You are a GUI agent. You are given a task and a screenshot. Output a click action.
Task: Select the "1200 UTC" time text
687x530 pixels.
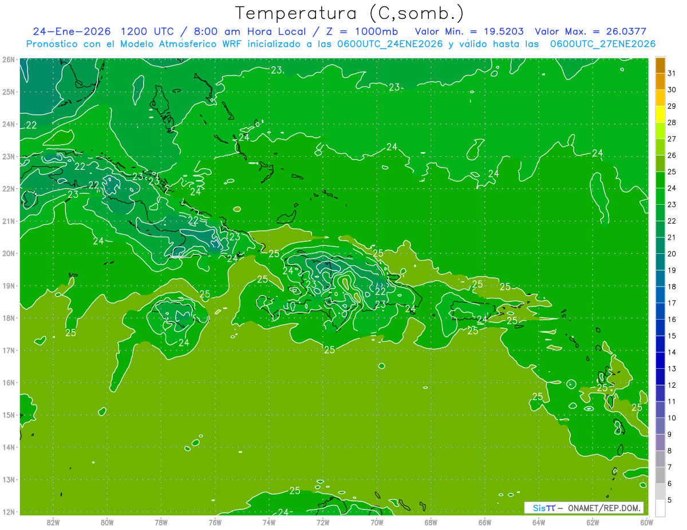[x=147, y=31]
